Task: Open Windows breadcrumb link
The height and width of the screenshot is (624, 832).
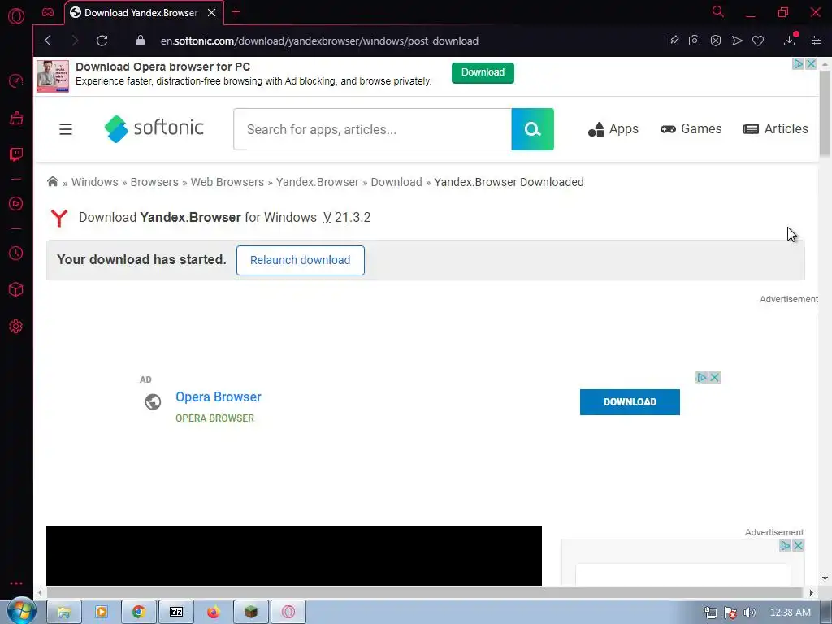Action: (95, 182)
